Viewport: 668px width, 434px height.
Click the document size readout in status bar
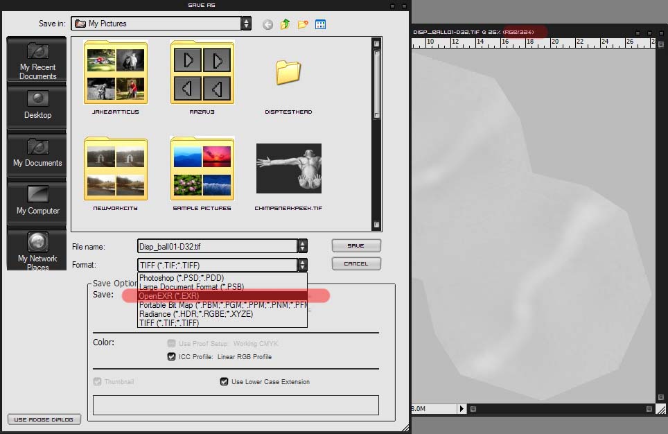[434, 408]
